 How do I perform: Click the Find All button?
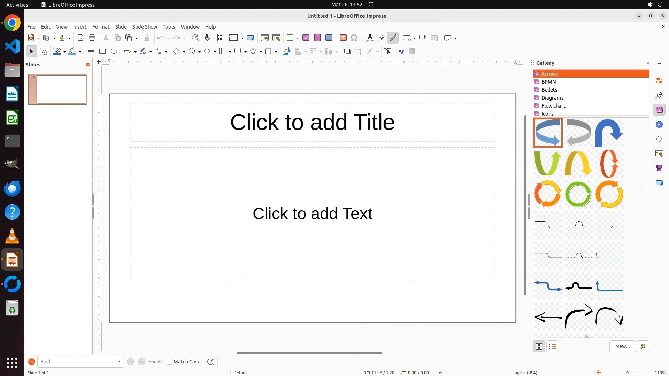click(155, 362)
